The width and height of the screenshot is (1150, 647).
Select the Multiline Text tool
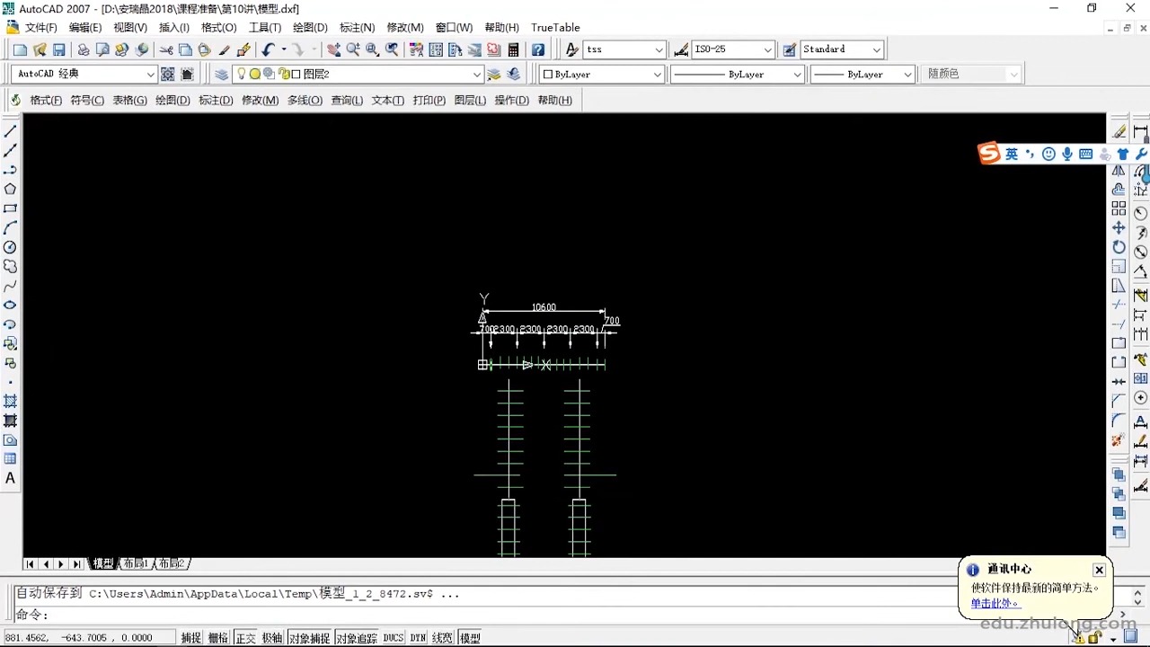click(11, 478)
